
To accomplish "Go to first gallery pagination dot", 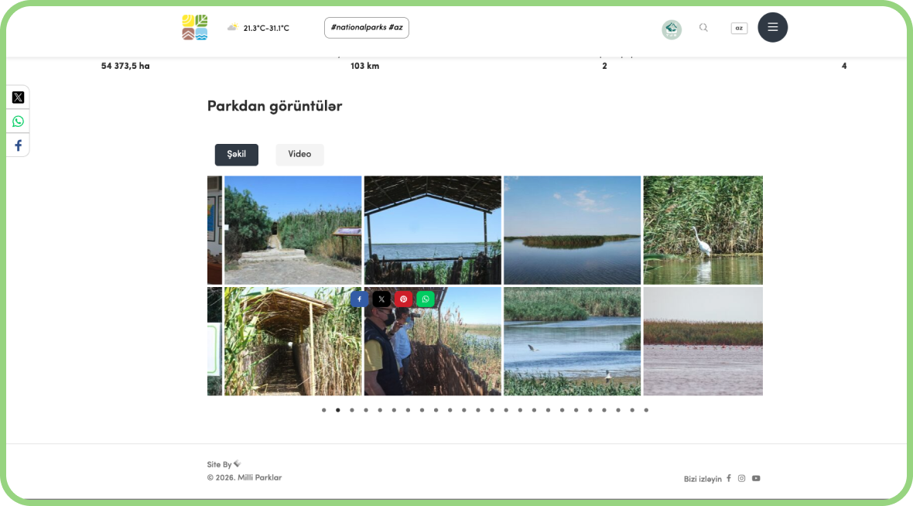I will (x=324, y=410).
